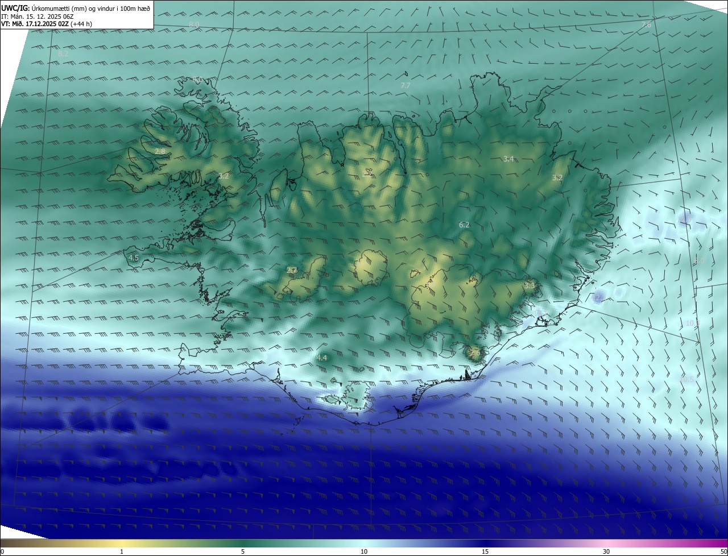This screenshot has width=728, height=556.
Task: Click the "50" tick on the colour scale
Action: click(723, 551)
